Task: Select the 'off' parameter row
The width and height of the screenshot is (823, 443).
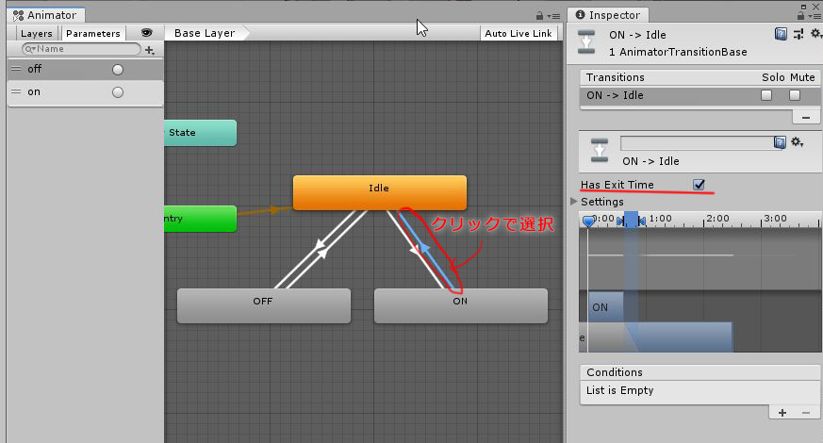Action: point(86,70)
